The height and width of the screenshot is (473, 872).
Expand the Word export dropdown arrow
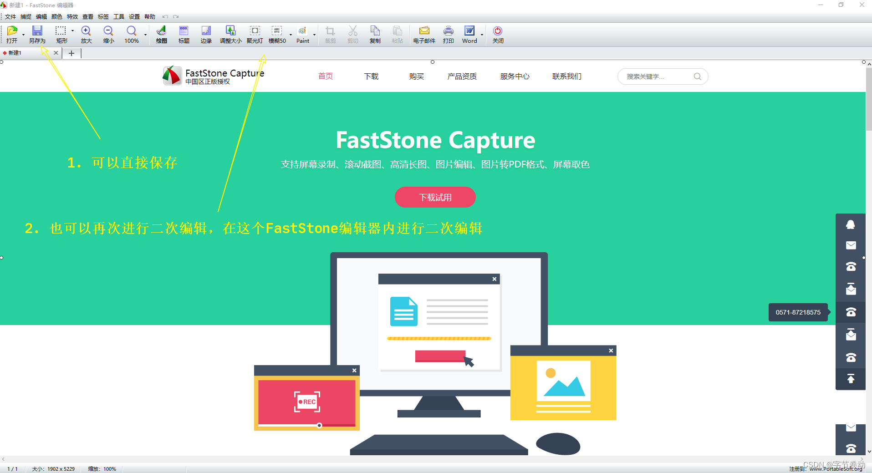pyautogui.click(x=482, y=35)
